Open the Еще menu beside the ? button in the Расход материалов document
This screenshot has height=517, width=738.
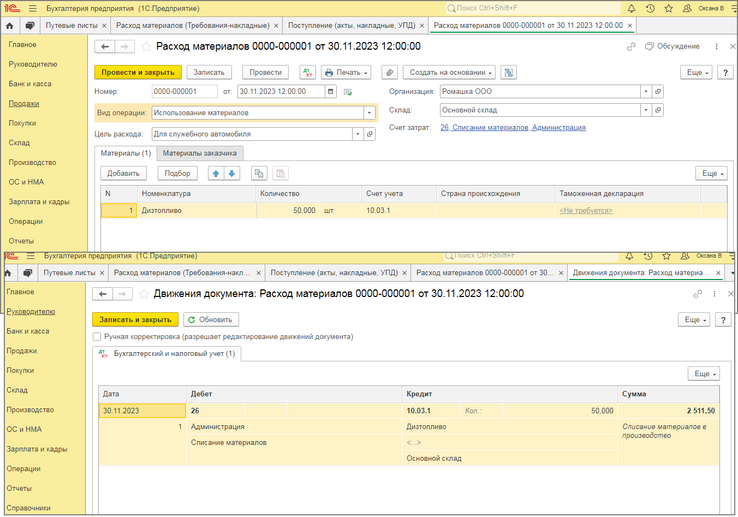click(x=696, y=73)
